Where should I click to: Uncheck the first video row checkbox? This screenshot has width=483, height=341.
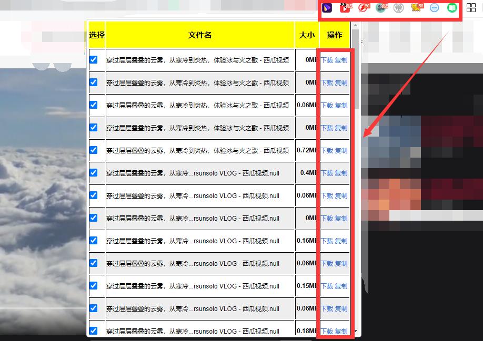pyautogui.click(x=94, y=60)
